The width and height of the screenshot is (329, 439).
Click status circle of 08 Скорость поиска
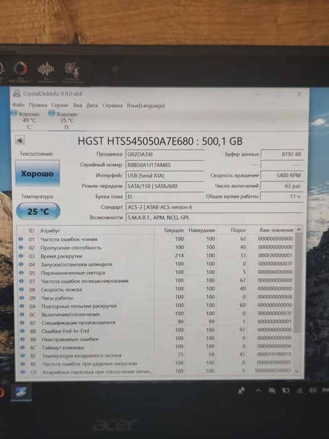tap(21, 290)
